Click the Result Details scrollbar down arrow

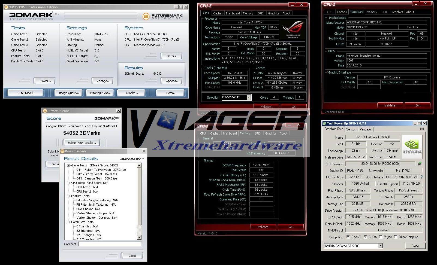coord(139,237)
